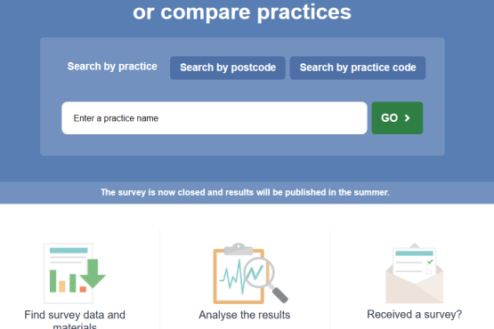The width and height of the screenshot is (494, 329).
Task: Click the green GO button
Action: (397, 118)
